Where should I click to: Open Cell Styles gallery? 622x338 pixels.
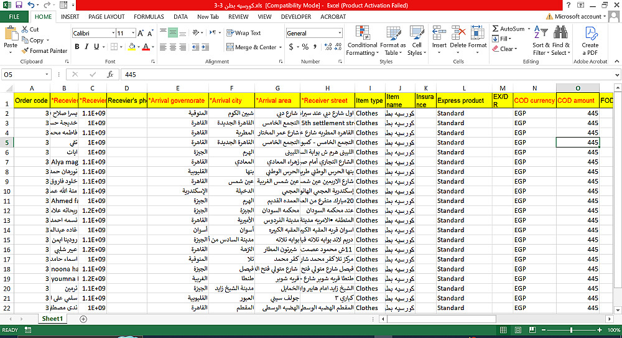click(x=417, y=41)
